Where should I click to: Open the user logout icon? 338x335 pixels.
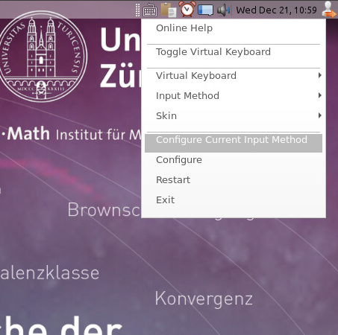point(329,10)
